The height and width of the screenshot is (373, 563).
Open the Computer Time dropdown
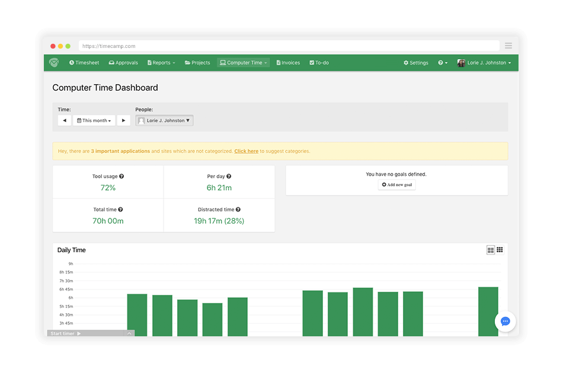click(x=243, y=63)
